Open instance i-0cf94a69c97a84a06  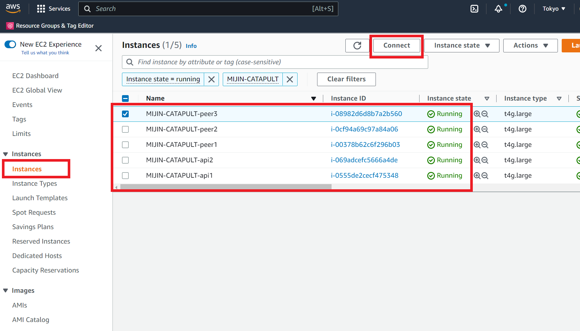click(x=364, y=129)
